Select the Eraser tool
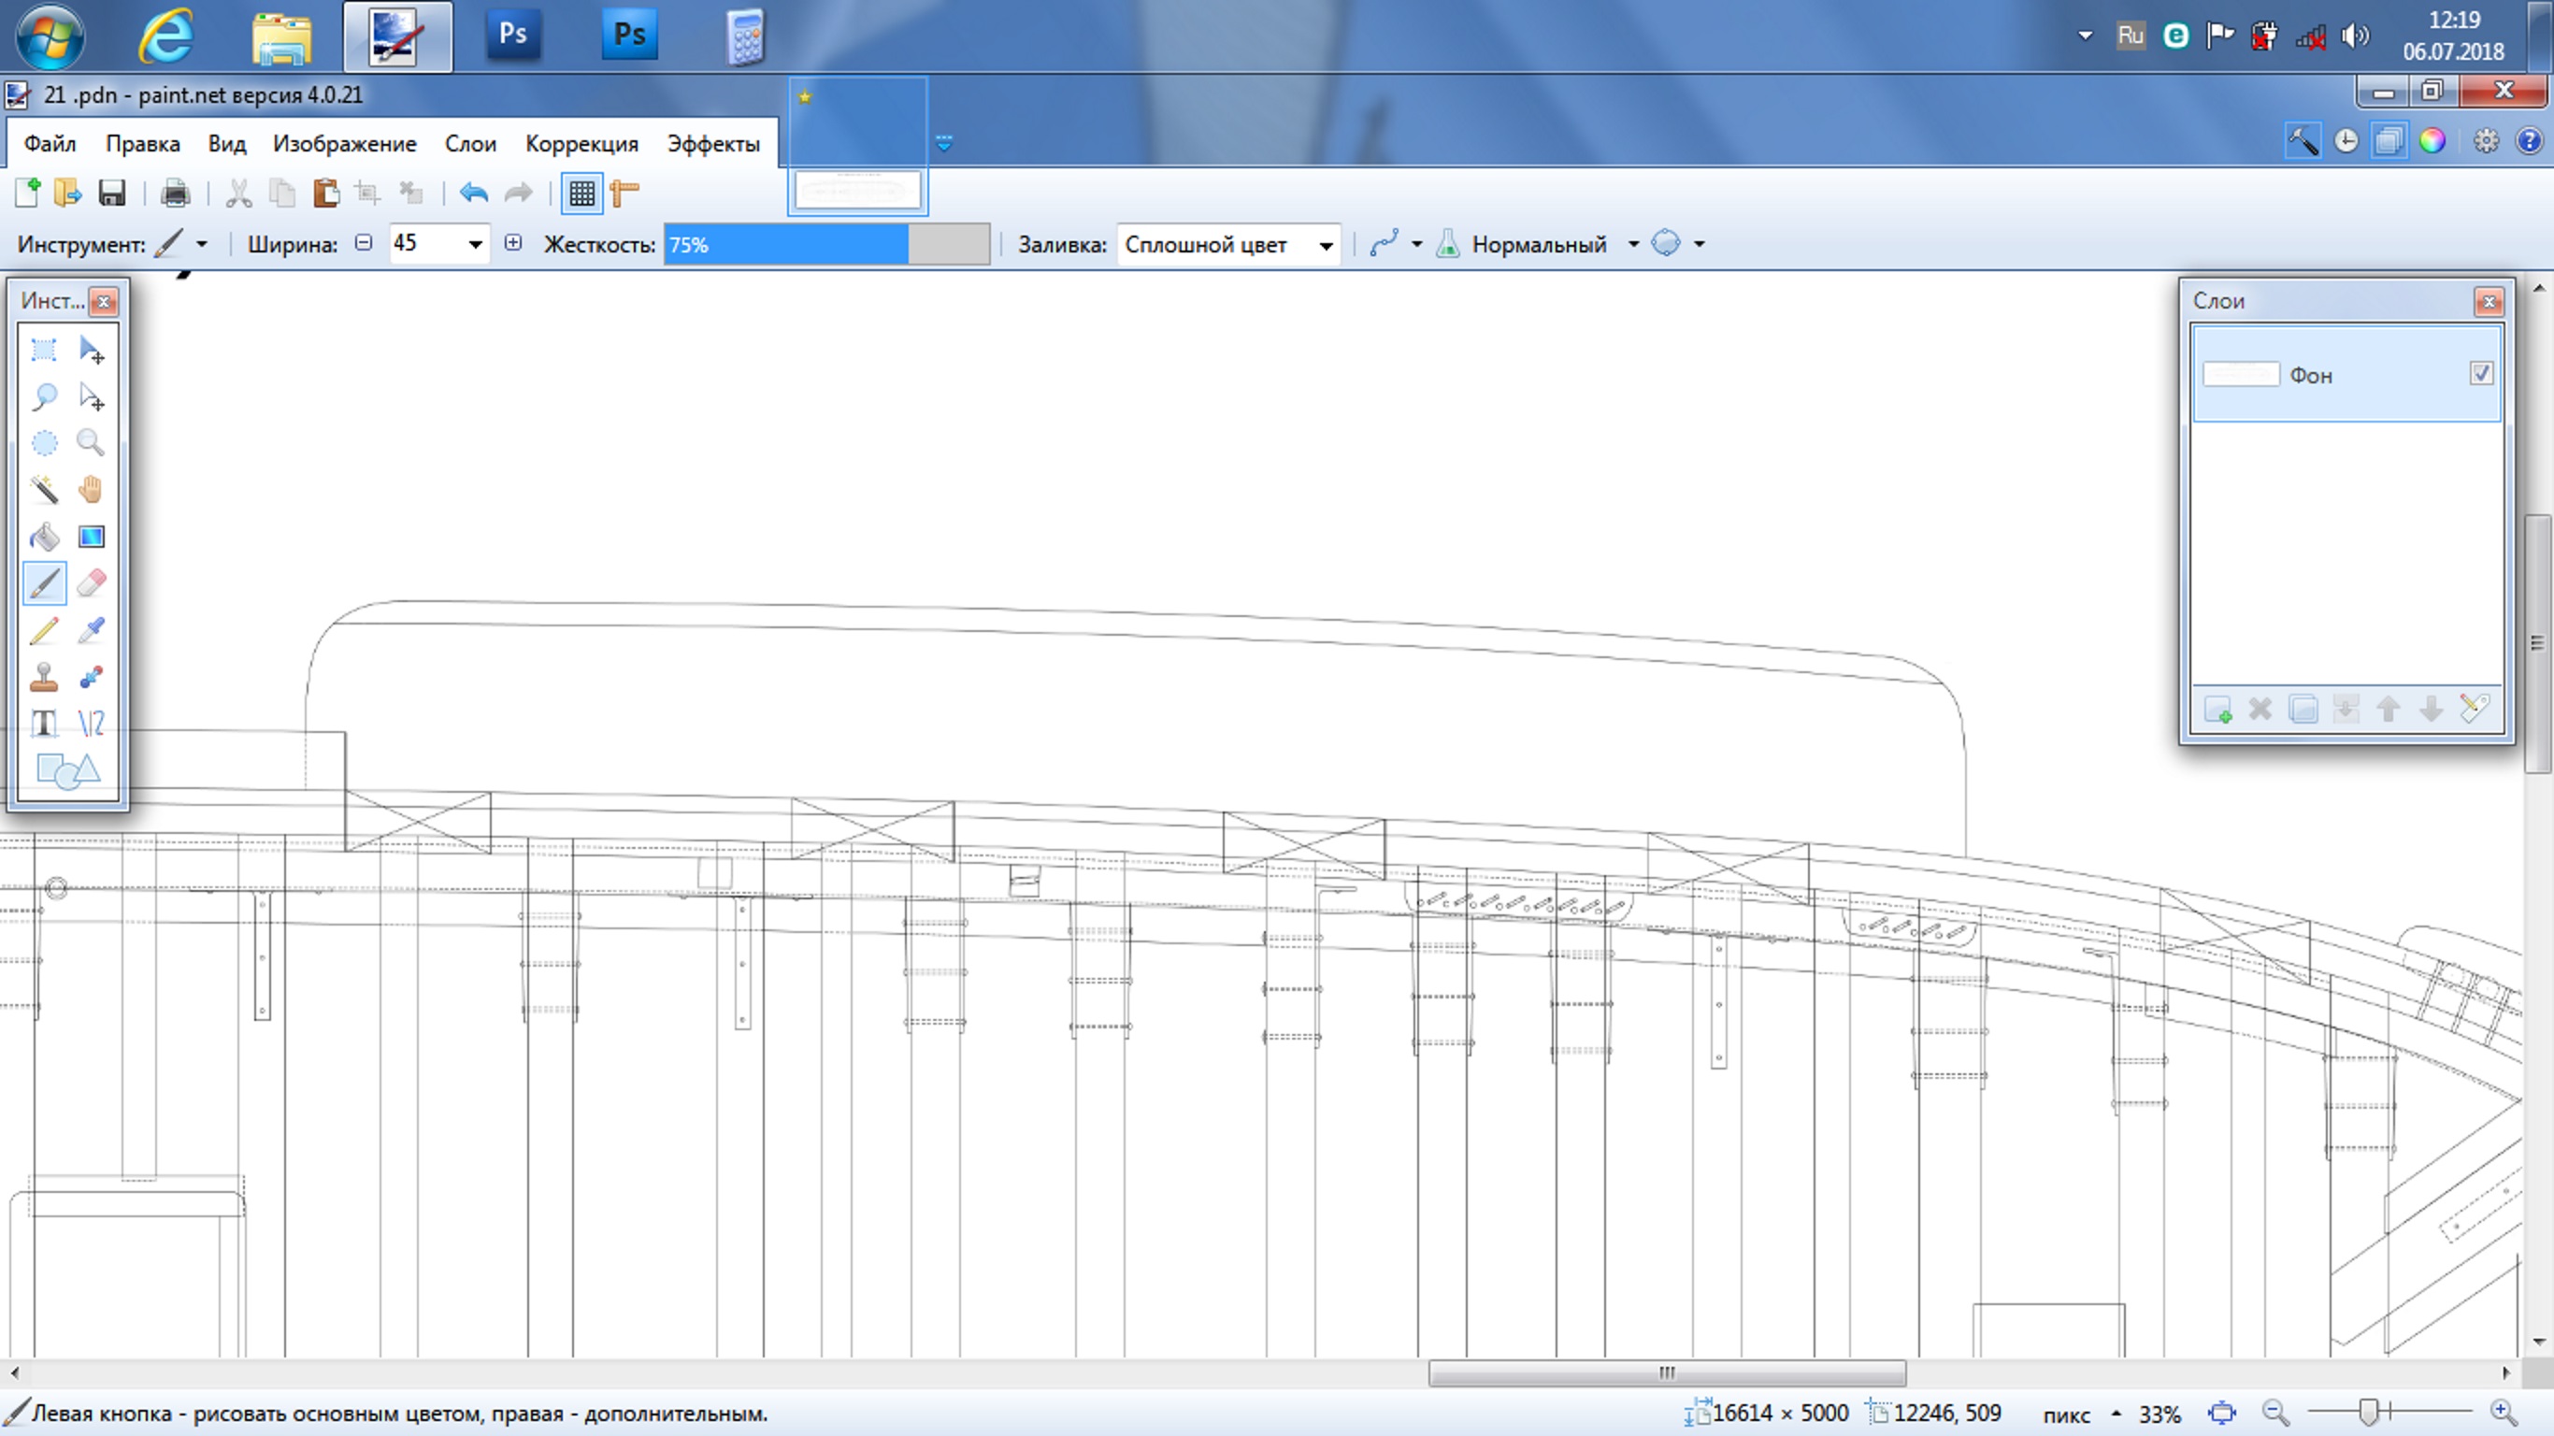 (92, 583)
